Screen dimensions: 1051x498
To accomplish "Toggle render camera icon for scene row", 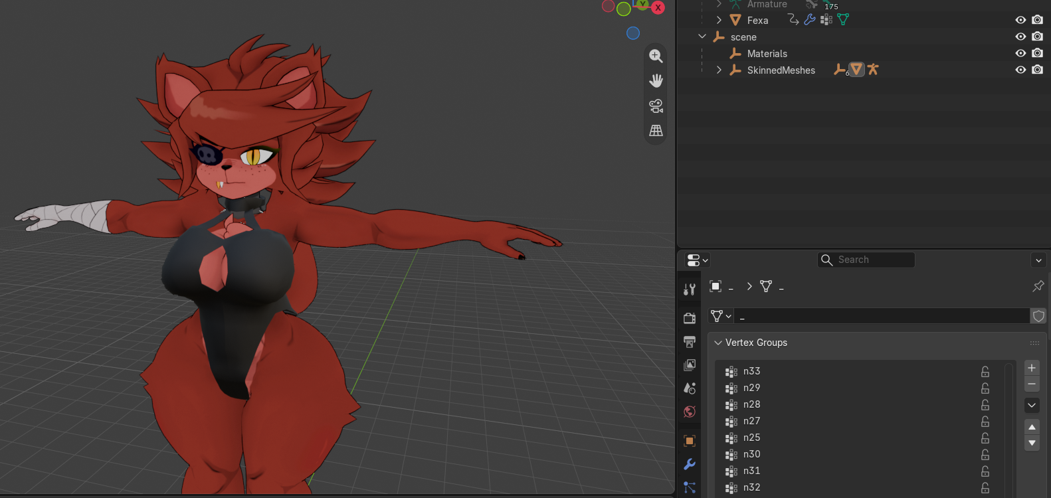I will click(1037, 37).
